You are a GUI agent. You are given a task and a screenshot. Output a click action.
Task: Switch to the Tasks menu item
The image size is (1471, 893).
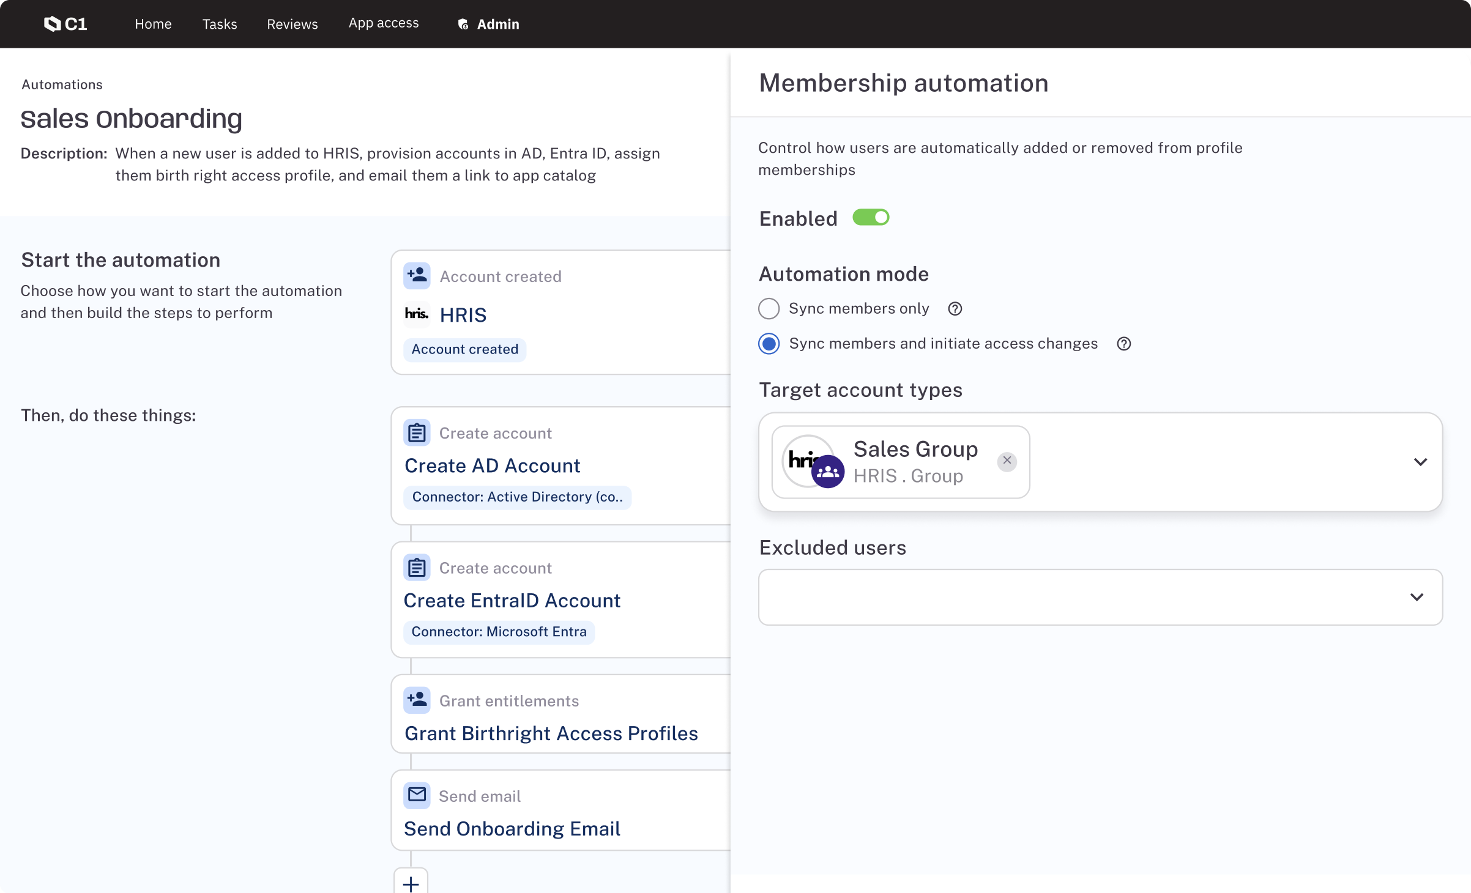point(218,24)
